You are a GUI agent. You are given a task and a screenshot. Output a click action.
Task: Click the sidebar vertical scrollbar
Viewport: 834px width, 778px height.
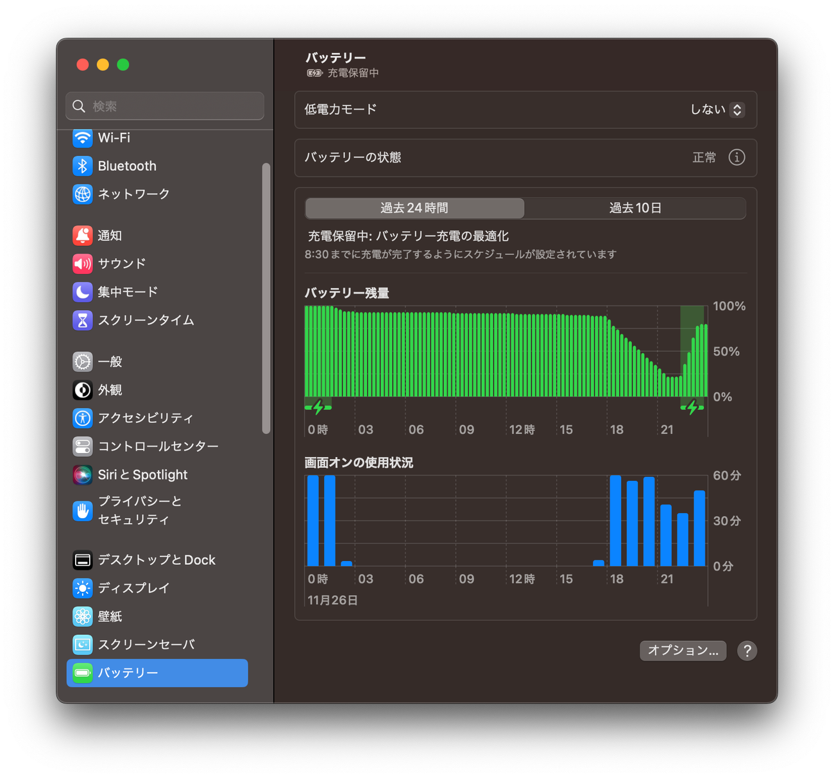point(266,298)
